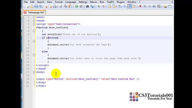
Task: Open the Search menu
Action: tap(41, 2)
